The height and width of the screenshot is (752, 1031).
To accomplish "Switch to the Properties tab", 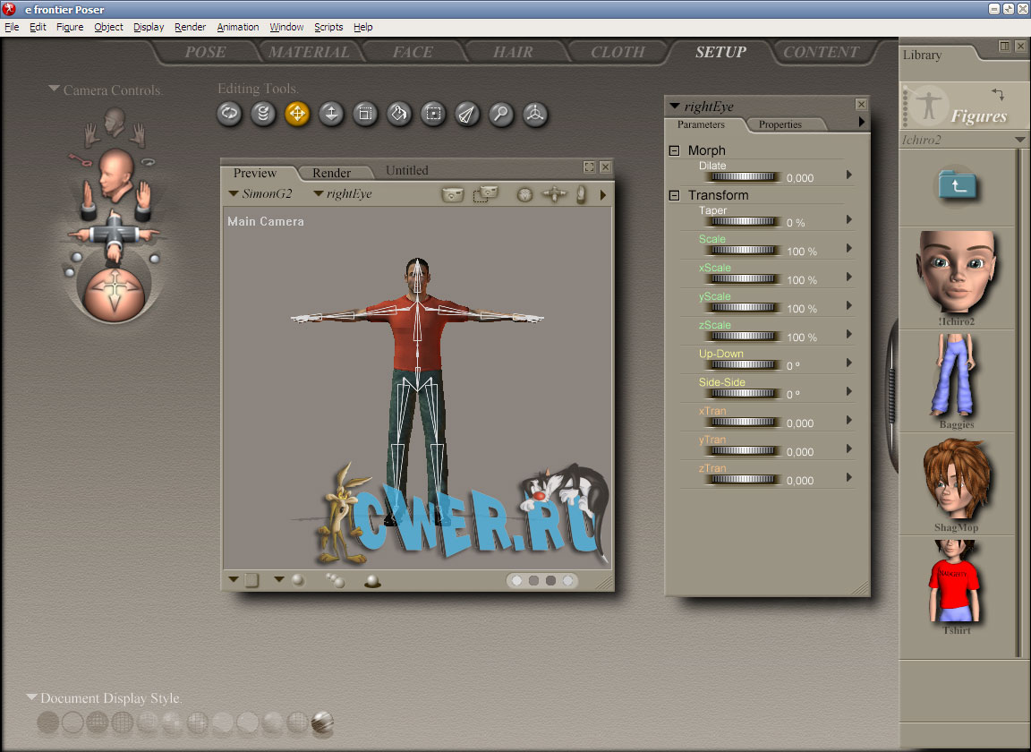I will tap(780, 124).
